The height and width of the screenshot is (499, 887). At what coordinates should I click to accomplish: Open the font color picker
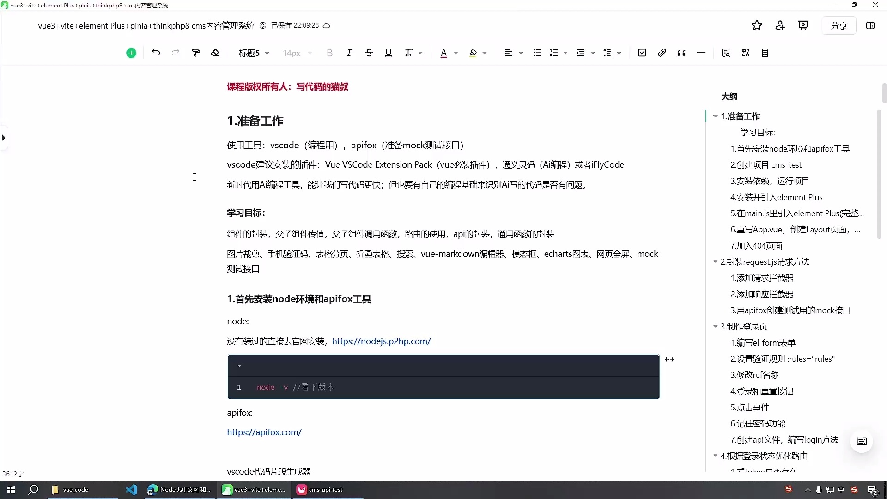pos(456,53)
